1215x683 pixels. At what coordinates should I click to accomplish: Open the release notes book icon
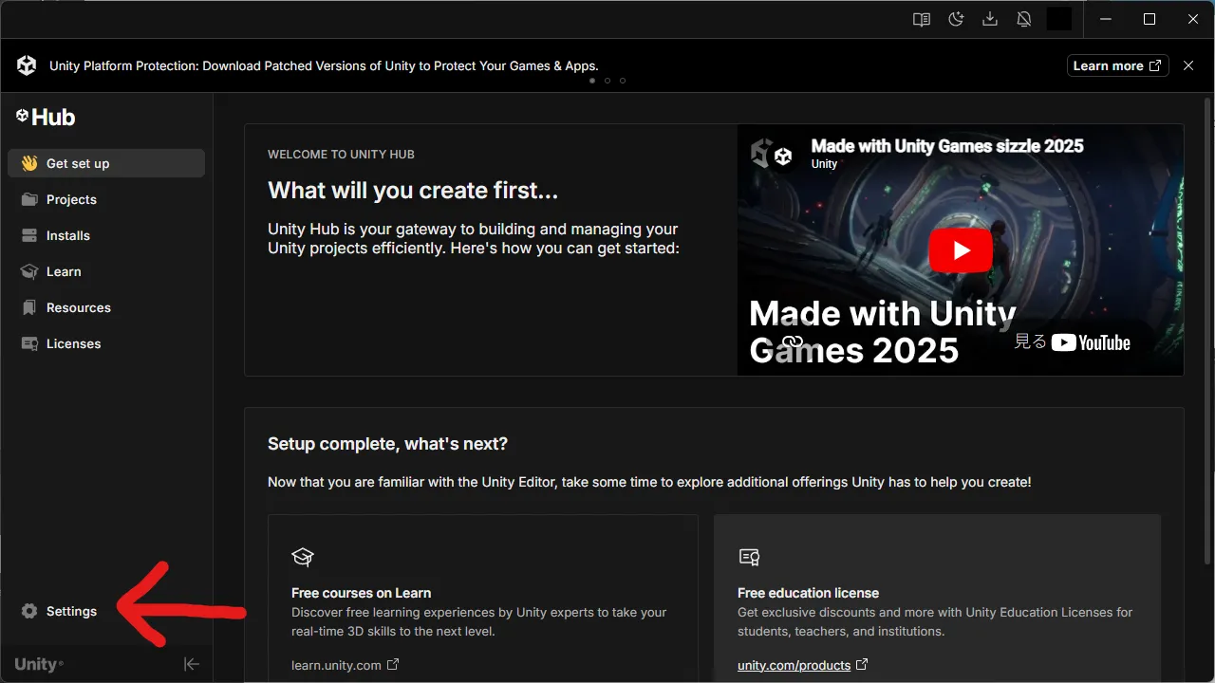[x=921, y=19]
